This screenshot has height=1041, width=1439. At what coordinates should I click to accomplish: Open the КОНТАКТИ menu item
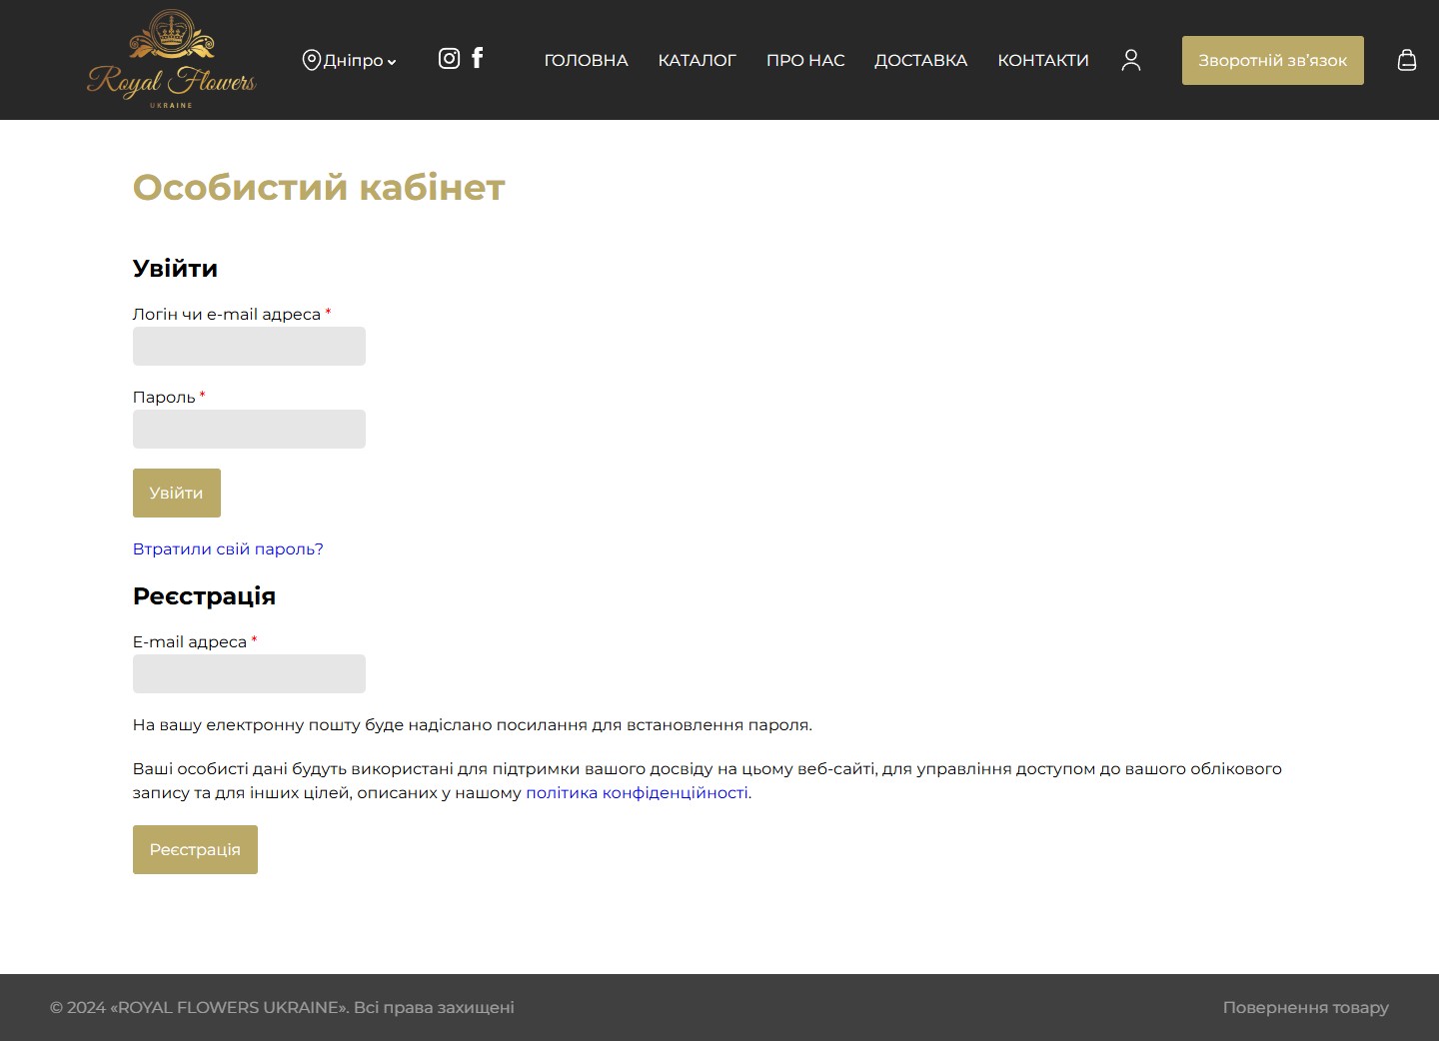(x=1043, y=60)
